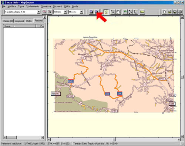
Task: Click the zoom in magnifier icon
Action: tap(44, 12)
